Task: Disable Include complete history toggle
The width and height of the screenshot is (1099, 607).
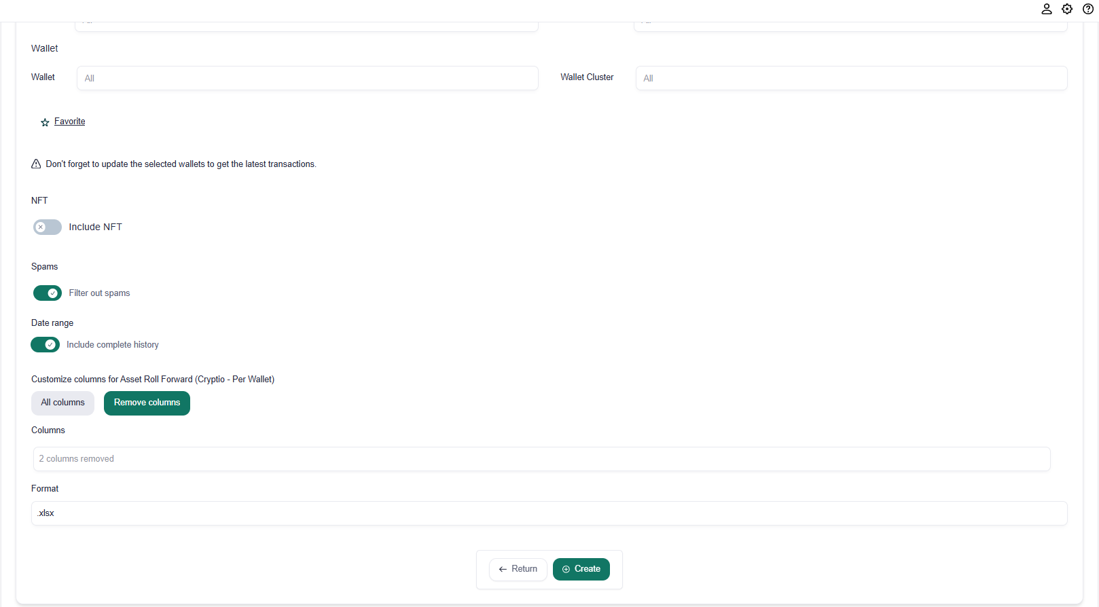Action: pos(45,345)
